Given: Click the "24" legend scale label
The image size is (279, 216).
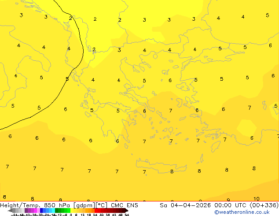Looking at the screenshot, I should pos(95,215).
